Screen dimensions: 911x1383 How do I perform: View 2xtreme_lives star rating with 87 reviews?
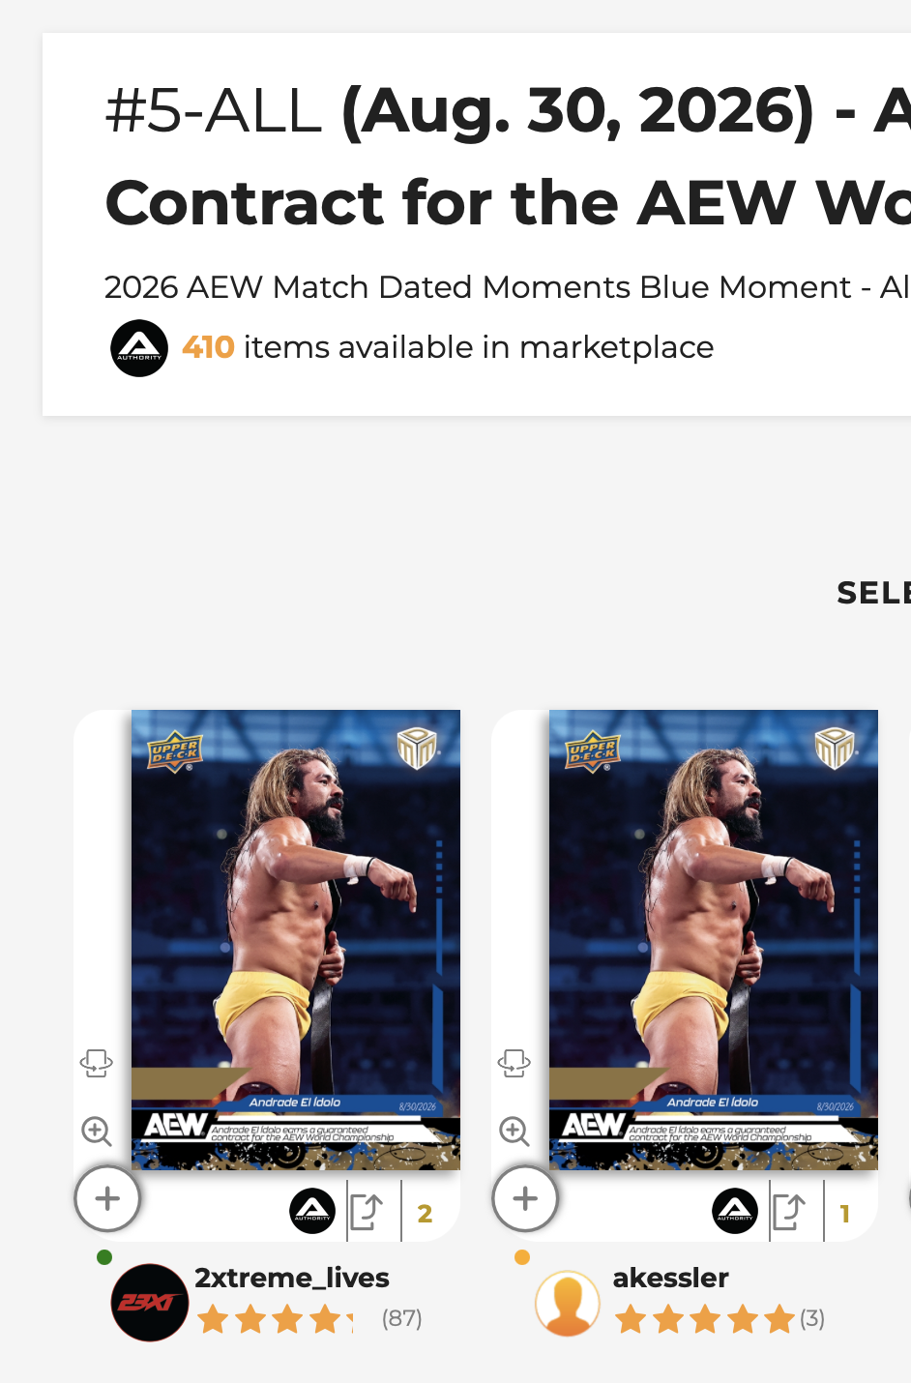click(276, 1319)
